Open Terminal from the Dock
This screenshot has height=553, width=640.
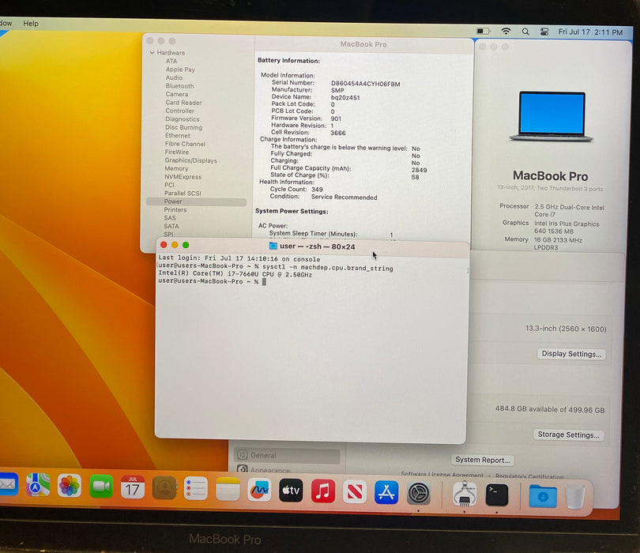click(x=497, y=495)
